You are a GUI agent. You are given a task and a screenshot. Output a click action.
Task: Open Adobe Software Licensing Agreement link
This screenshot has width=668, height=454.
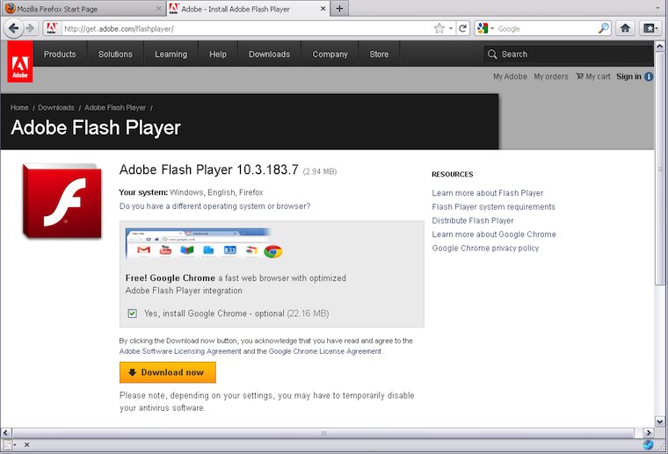click(x=180, y=351)
